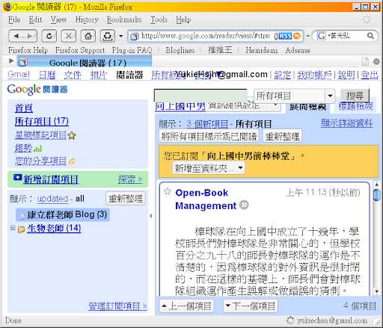Click the 搜尋 button
Image resolution: width=383 pixels, height=328 pixels.
click(x=355, y=96)
